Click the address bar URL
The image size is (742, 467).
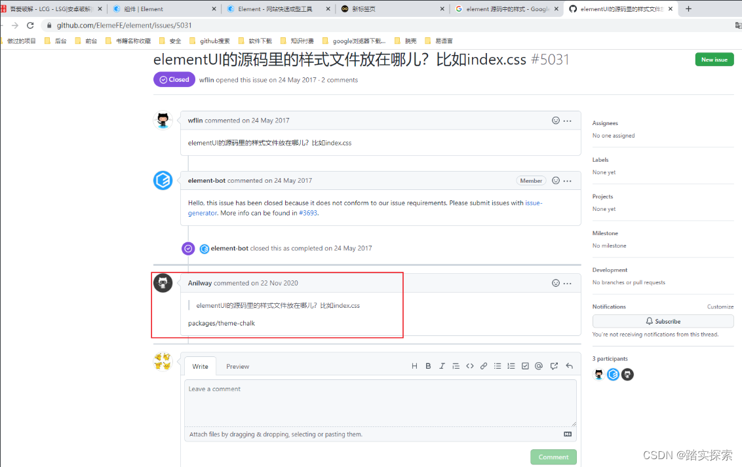click(124, 26)
